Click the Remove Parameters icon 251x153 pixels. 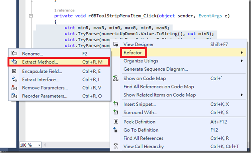pos(14,87)
